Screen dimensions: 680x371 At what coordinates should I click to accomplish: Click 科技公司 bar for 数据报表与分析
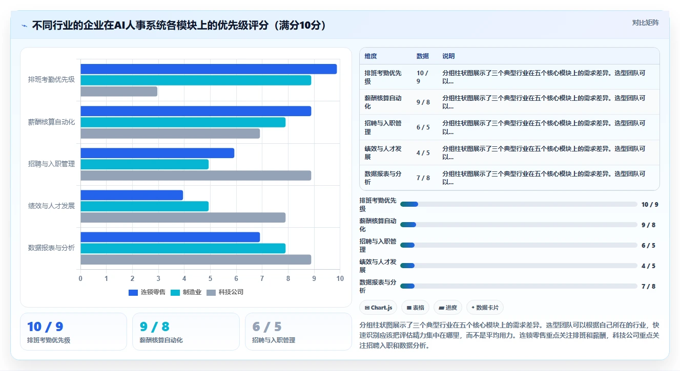tap(196, 259)
